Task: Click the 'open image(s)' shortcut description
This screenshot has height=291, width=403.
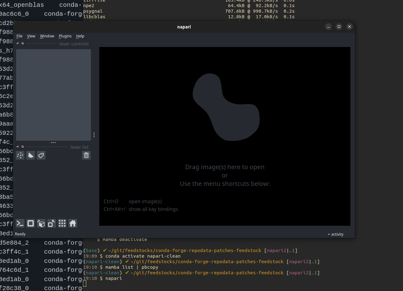Action: 145,201
